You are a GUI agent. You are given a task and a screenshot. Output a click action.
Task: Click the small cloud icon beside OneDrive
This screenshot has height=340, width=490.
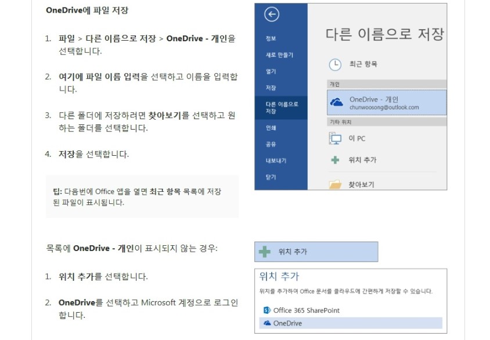[x=267, y=323]
